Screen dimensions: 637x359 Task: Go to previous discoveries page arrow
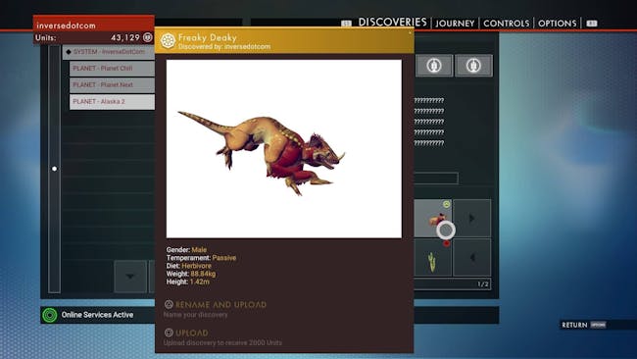[472, 258]
